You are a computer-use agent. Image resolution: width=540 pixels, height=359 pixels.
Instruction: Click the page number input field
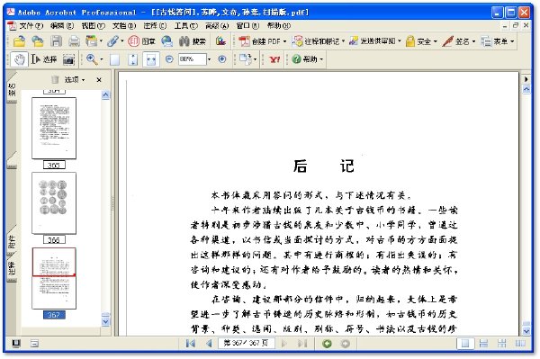[x=247, y=343]
